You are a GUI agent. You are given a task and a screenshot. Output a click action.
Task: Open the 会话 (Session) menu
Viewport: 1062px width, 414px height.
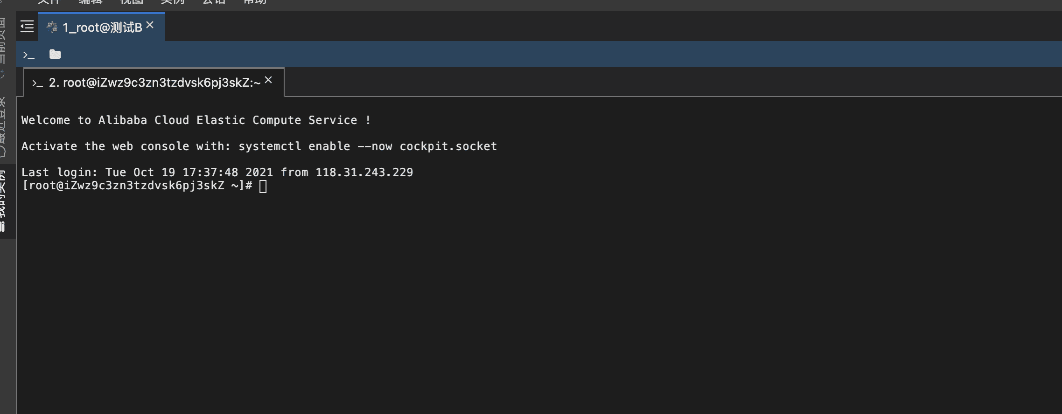(x=214, y=2)
